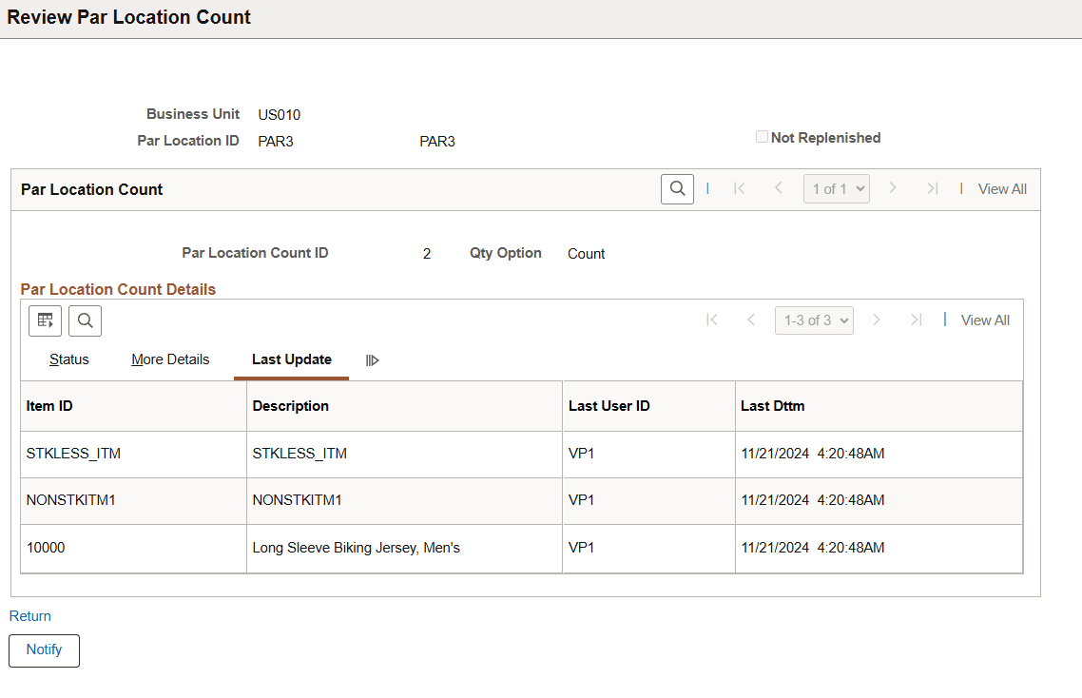Viewport: 1082px width, 698px height.
Task: Jump to first row in details grid
Action: pyautogui.click(x=712, y=320)
